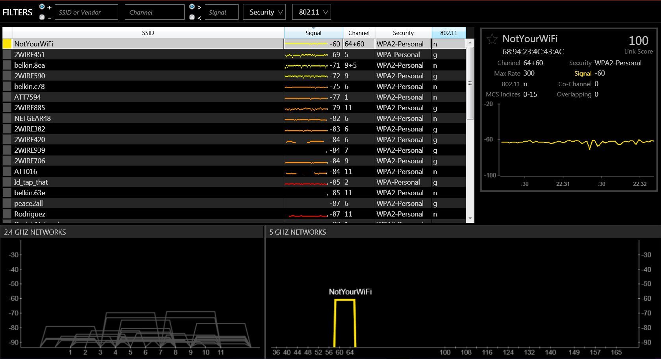Click the yellow Signal label in details panel
Screen dimensions: 661x359
583,73
